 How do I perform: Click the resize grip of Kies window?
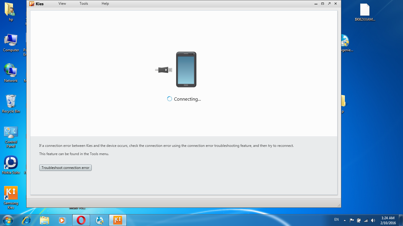point(339,205)
